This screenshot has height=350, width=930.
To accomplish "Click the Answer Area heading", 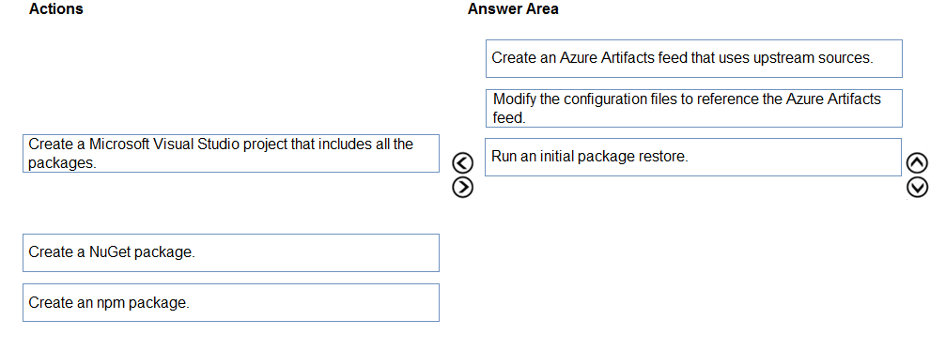I will point(513,8).
